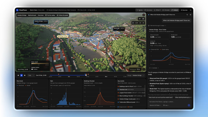The width and height of the screenshot is (208, 117).
Task: Open chat history clock icon
Action: pos(187,15)
